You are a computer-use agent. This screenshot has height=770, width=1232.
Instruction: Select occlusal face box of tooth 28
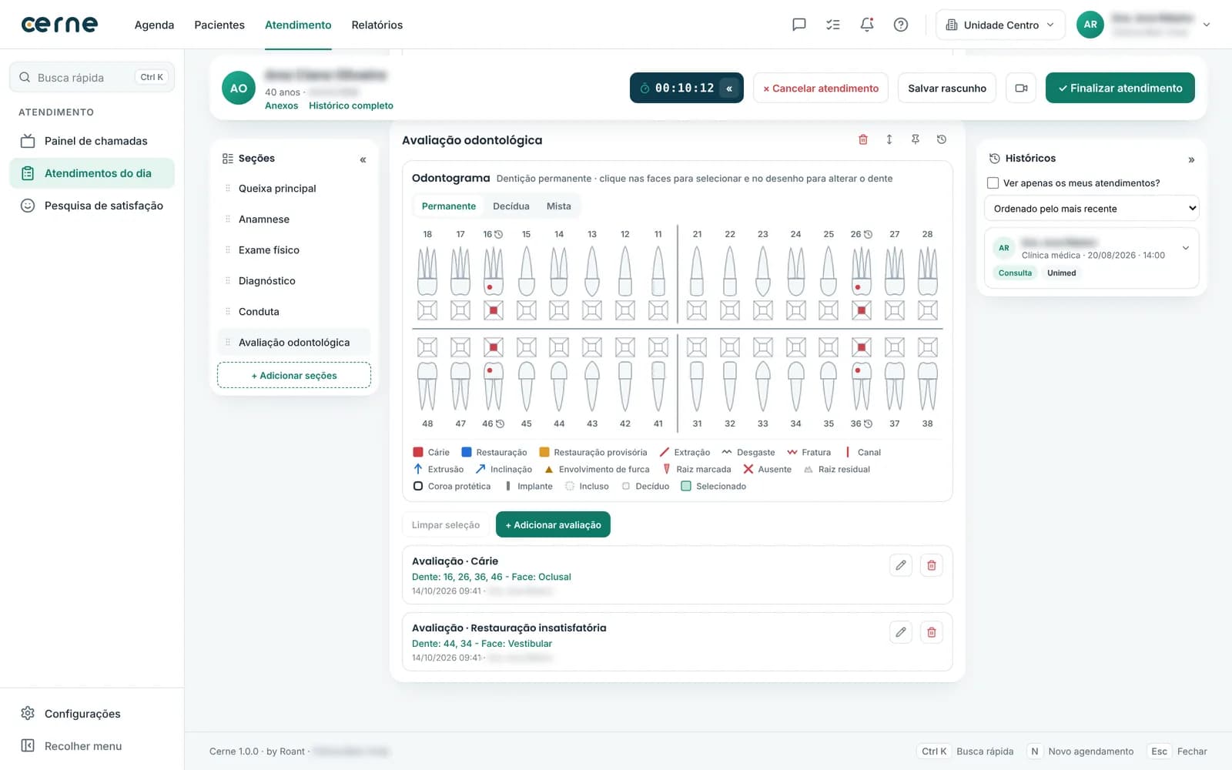[x=928, y=310]
